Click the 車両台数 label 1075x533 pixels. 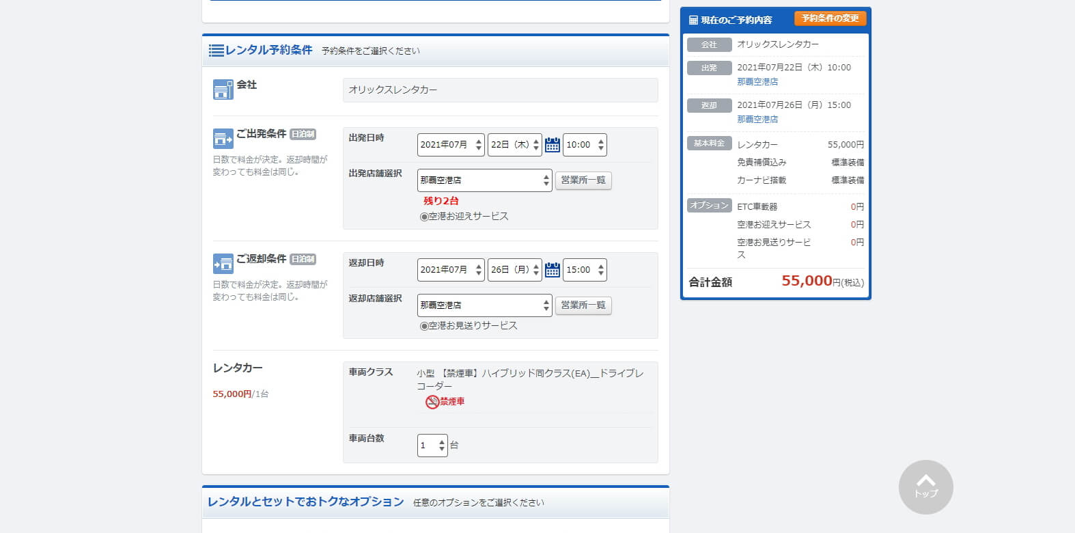(367, 439)
